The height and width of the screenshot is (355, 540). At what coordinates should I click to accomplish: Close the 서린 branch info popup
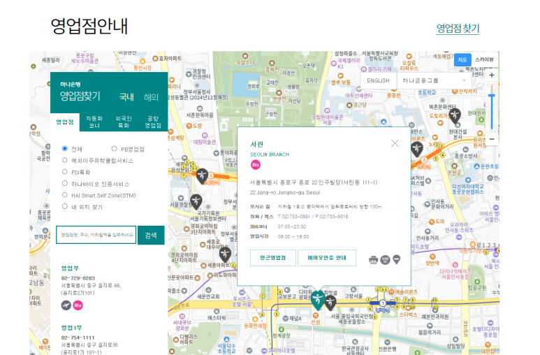click(x=395, y=143)
